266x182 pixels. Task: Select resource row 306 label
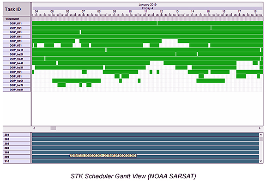17,148
